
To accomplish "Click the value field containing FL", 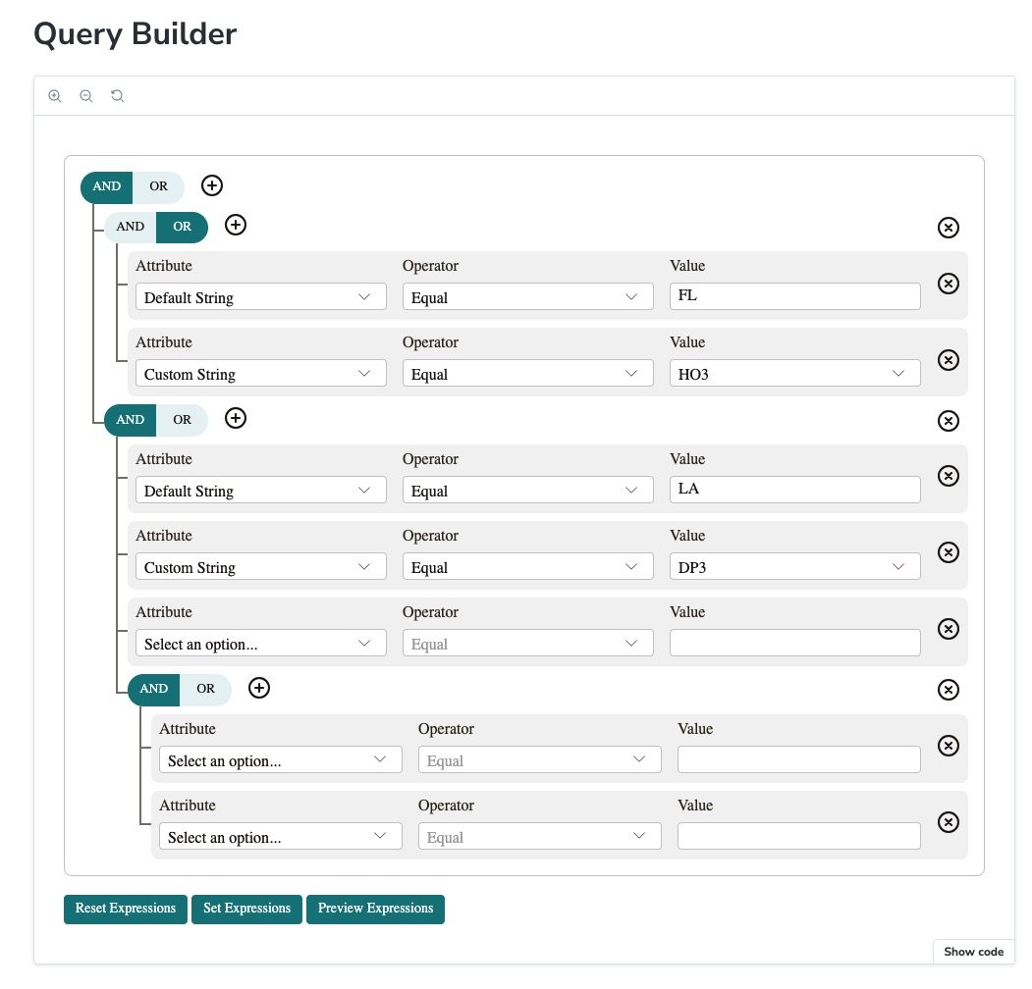I will point(795,296).
